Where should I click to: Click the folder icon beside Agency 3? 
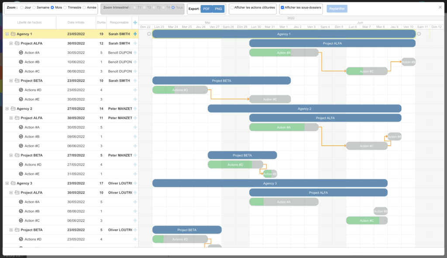click(13, 183)
